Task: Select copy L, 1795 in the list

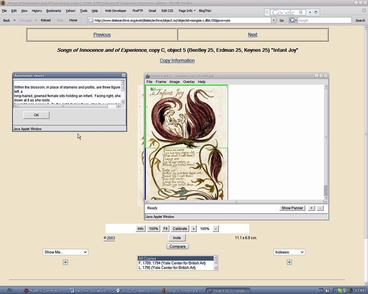Action: coord(167,267)
